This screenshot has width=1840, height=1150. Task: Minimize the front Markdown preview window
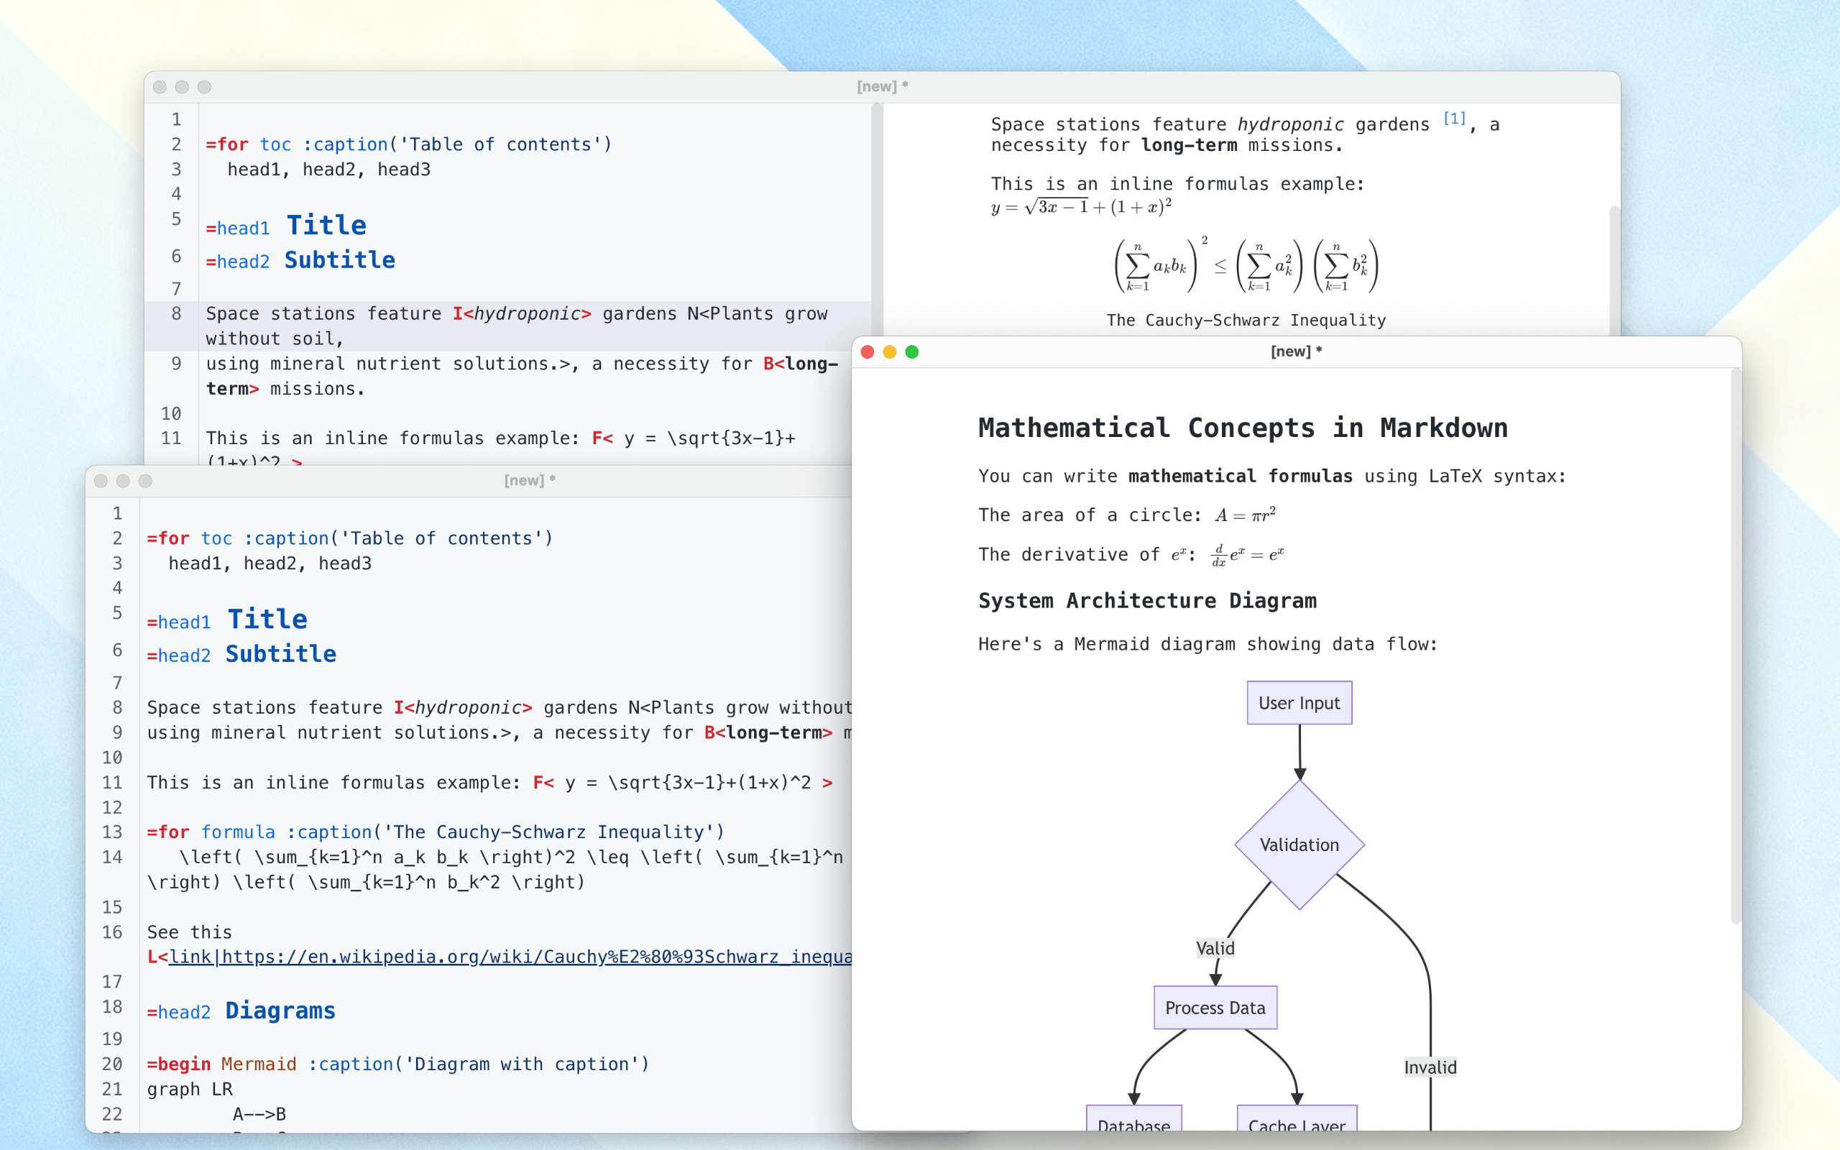pos(890,351)
